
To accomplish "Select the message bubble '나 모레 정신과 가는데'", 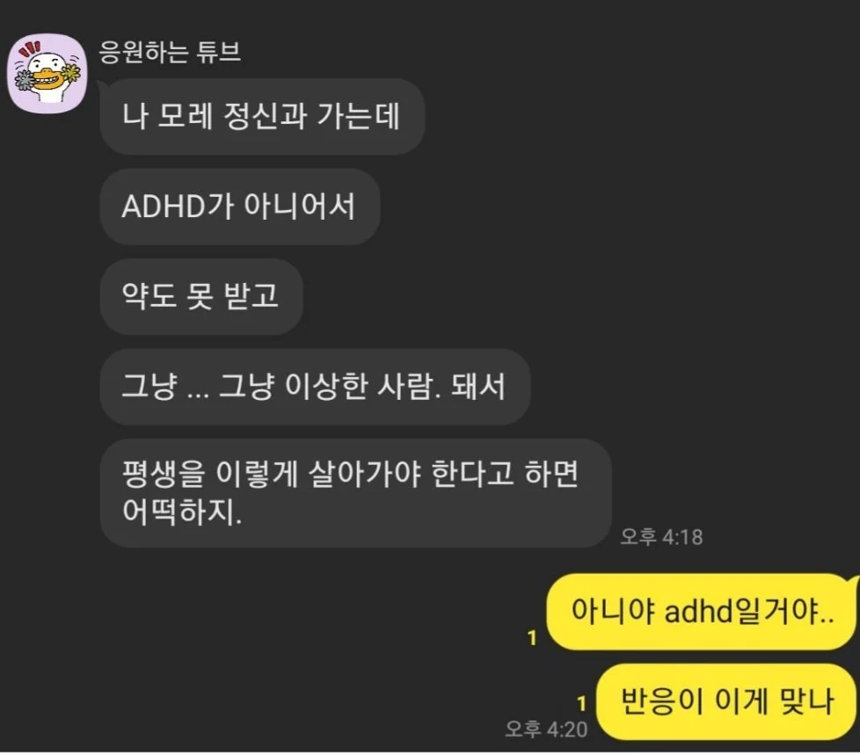I will click(x=262, y=116).
